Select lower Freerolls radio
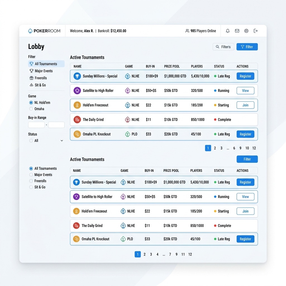This screenshot has width=286, height=286. tap(31, 181)
